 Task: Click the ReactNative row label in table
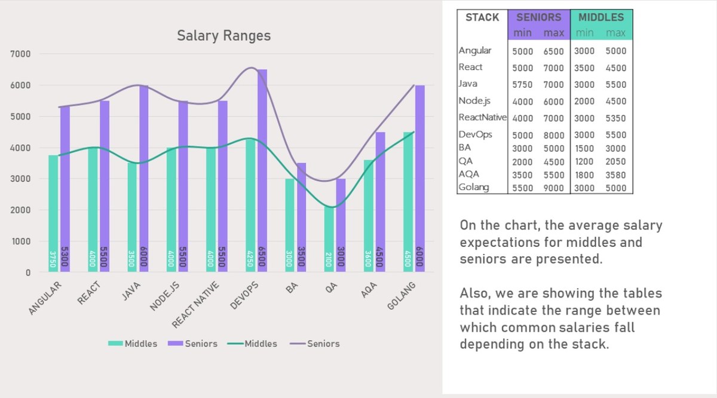(x=482, y=118)
